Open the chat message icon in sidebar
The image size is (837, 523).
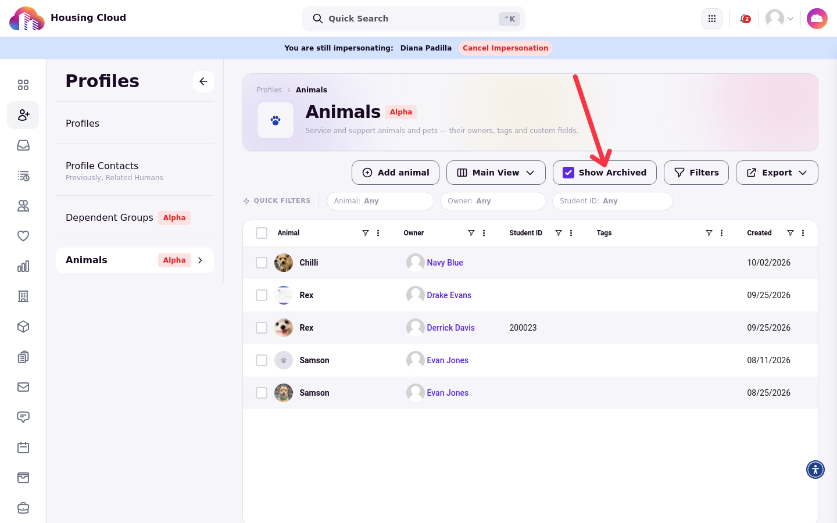click(x=23, y=417)
